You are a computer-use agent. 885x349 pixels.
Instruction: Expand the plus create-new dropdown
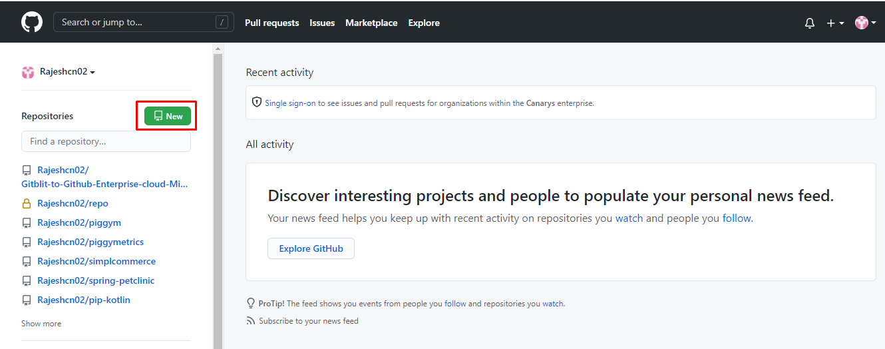tap(835, 23)
